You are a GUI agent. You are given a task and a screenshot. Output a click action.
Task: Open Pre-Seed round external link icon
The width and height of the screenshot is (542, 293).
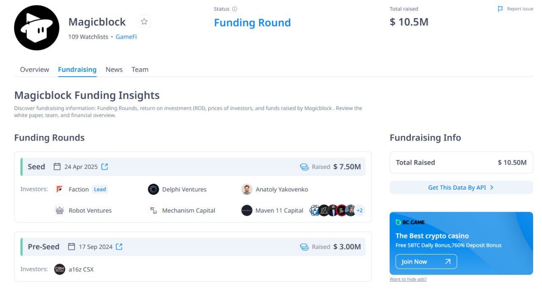(x=119, y=247)
